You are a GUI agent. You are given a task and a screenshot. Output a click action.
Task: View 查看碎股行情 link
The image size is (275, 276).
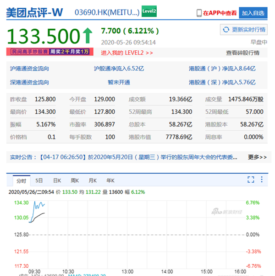click(x=243, y=53)
